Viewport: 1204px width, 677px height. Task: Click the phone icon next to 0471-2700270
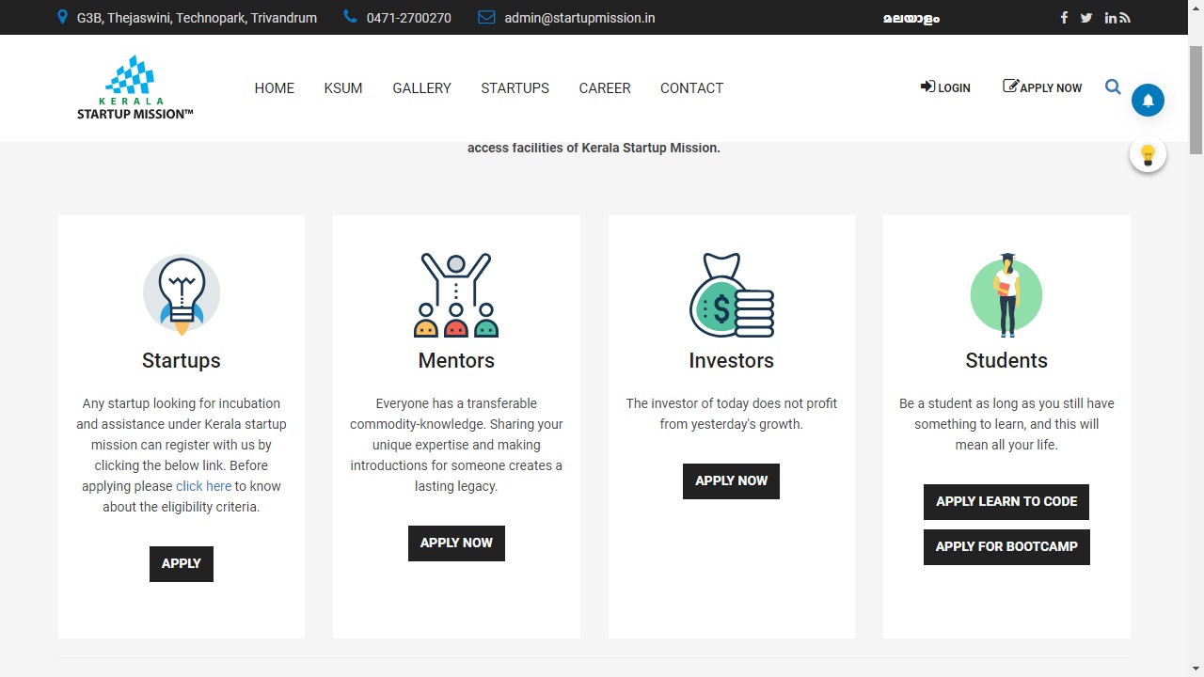[349, 17]
